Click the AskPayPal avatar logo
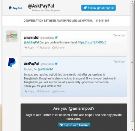The width and height of the screenshot is (135, 131). [x=12, y=63]
